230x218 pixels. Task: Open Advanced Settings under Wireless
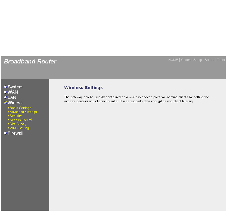tap(23, 112)
